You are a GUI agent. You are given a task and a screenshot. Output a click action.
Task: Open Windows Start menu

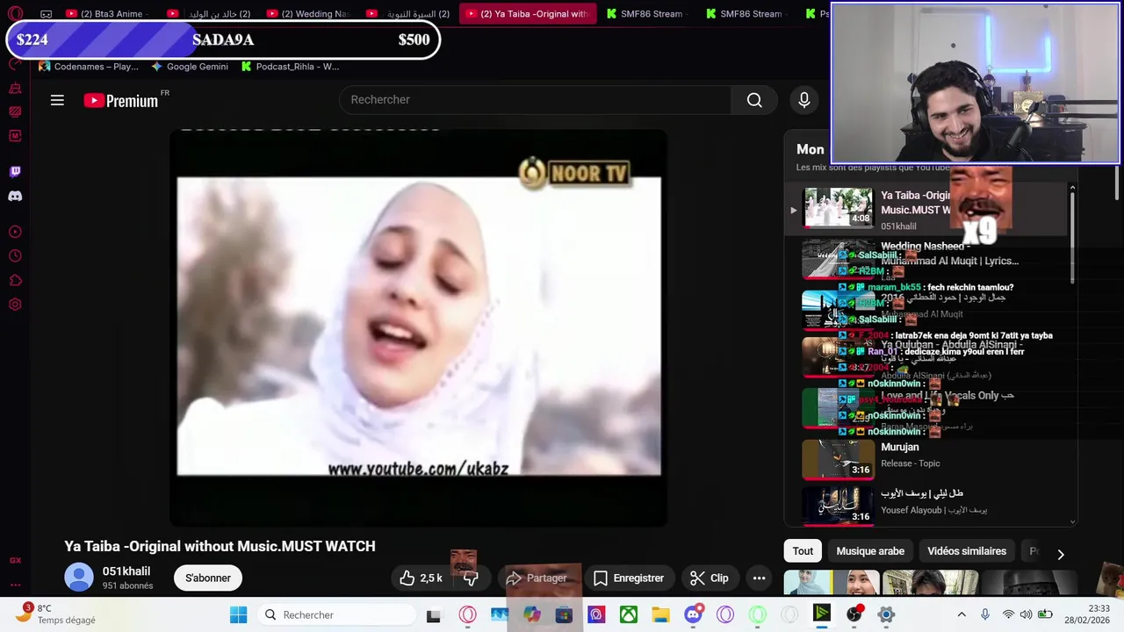pos(238,615)
